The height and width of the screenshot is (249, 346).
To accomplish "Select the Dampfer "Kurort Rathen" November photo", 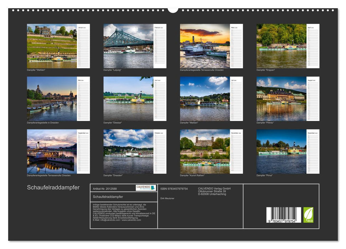I will click(x=203, y=152).
